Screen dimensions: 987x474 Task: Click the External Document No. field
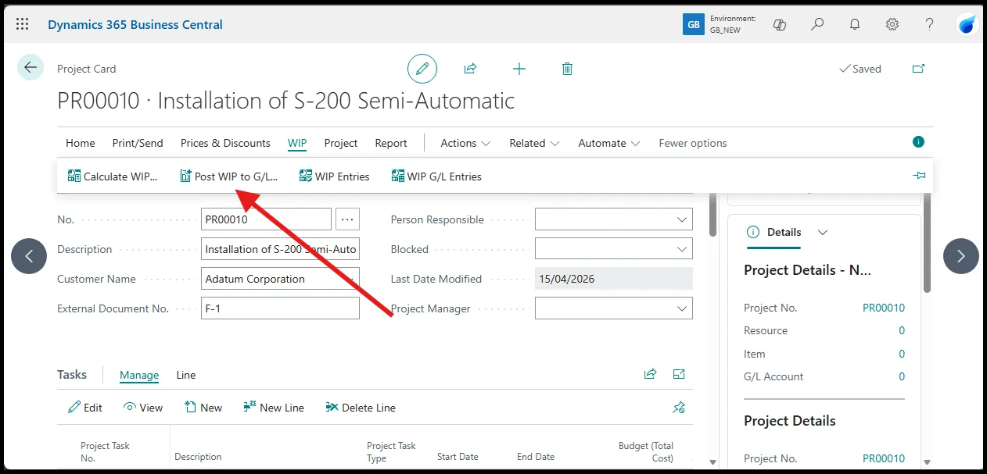point(280,308)
